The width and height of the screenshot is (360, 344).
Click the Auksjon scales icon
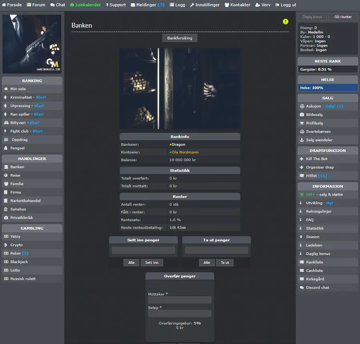[x=302, y=106]
